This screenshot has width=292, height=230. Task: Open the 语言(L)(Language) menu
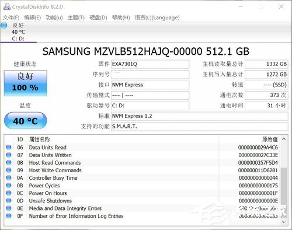(x=157, y=18)
